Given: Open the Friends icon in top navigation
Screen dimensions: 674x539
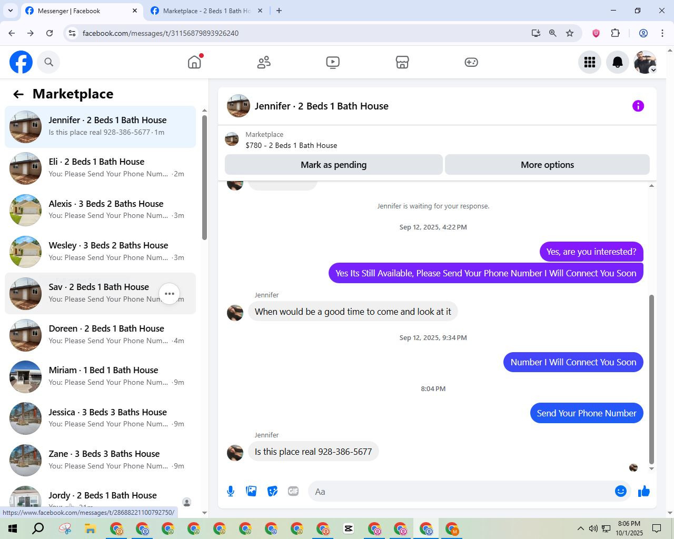Looking at the screenshot, I should coord(264,62).
